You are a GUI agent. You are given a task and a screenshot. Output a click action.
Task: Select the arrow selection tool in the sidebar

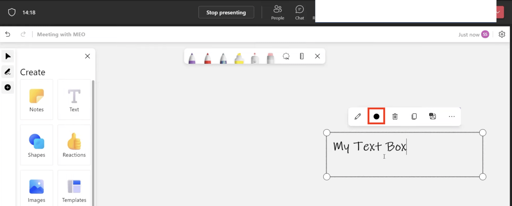pos(8,56)
